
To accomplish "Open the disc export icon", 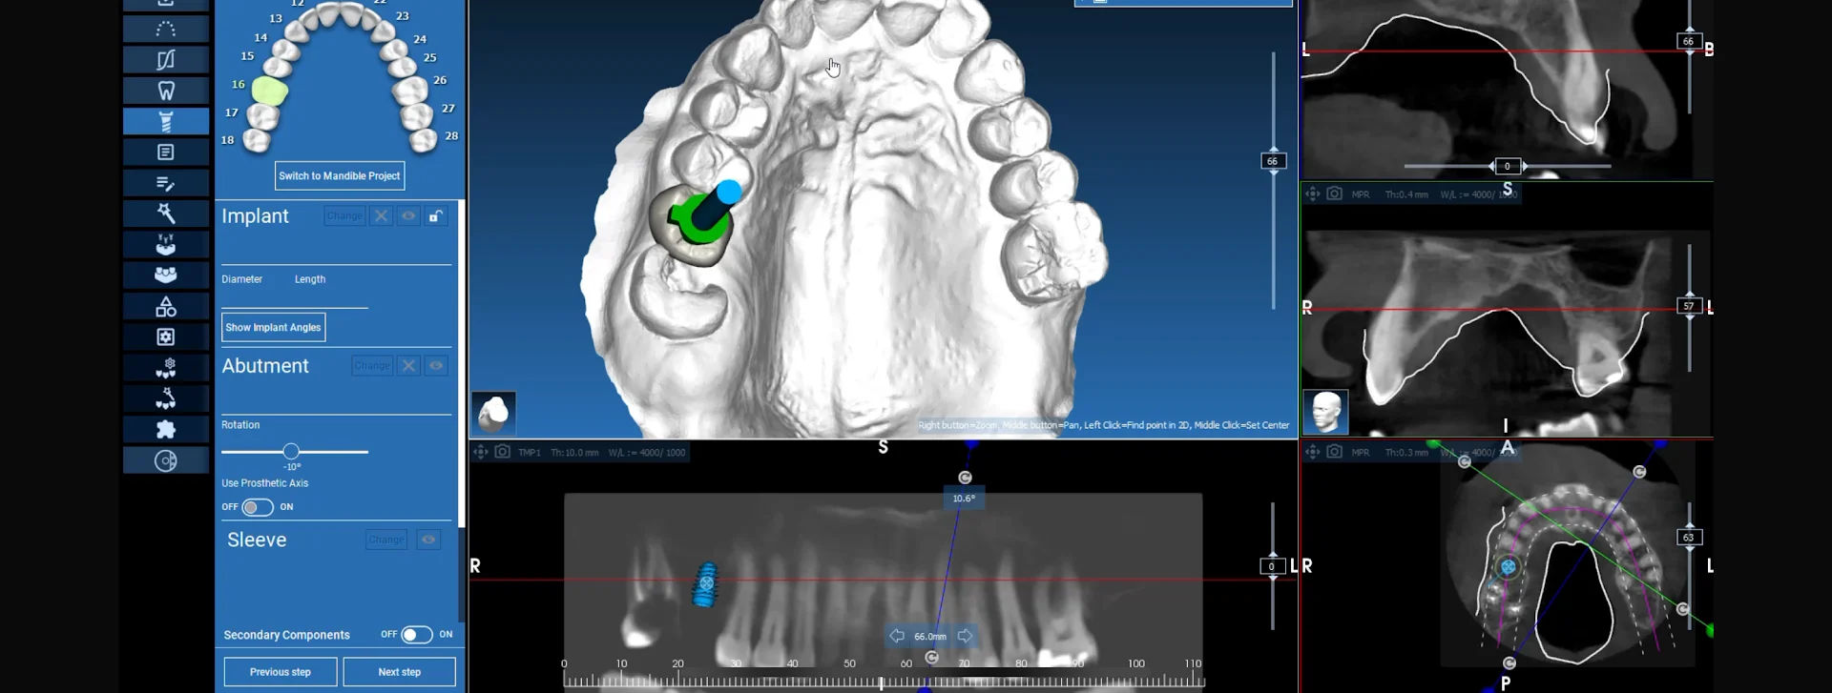I will pyautogui.click(x=166, y=460).
